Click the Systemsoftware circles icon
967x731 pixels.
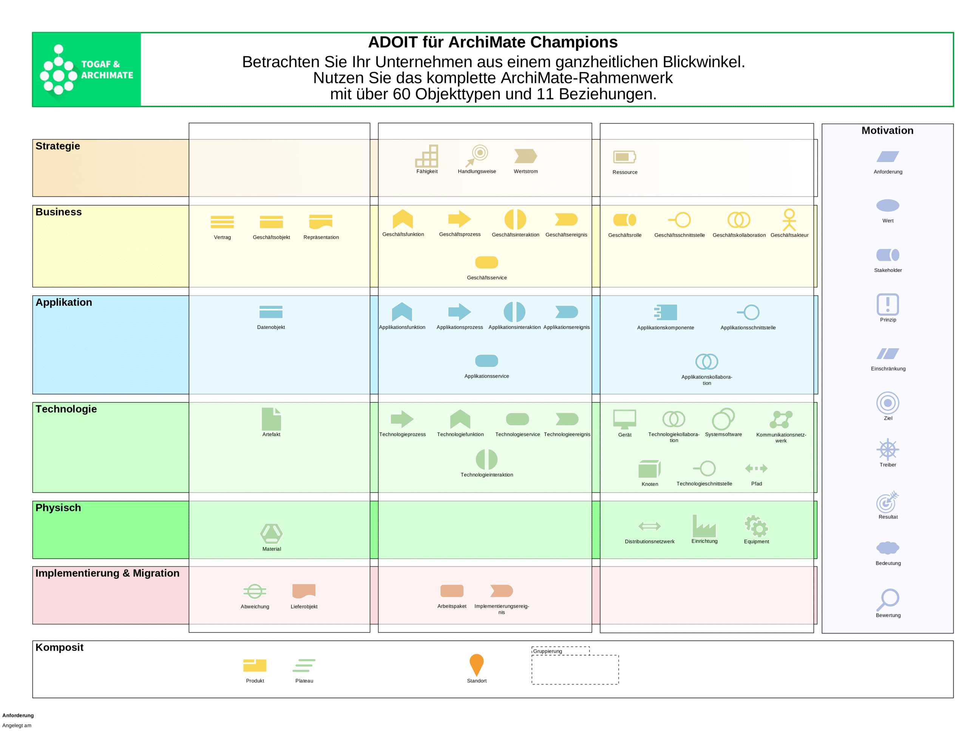pos(723,419)
